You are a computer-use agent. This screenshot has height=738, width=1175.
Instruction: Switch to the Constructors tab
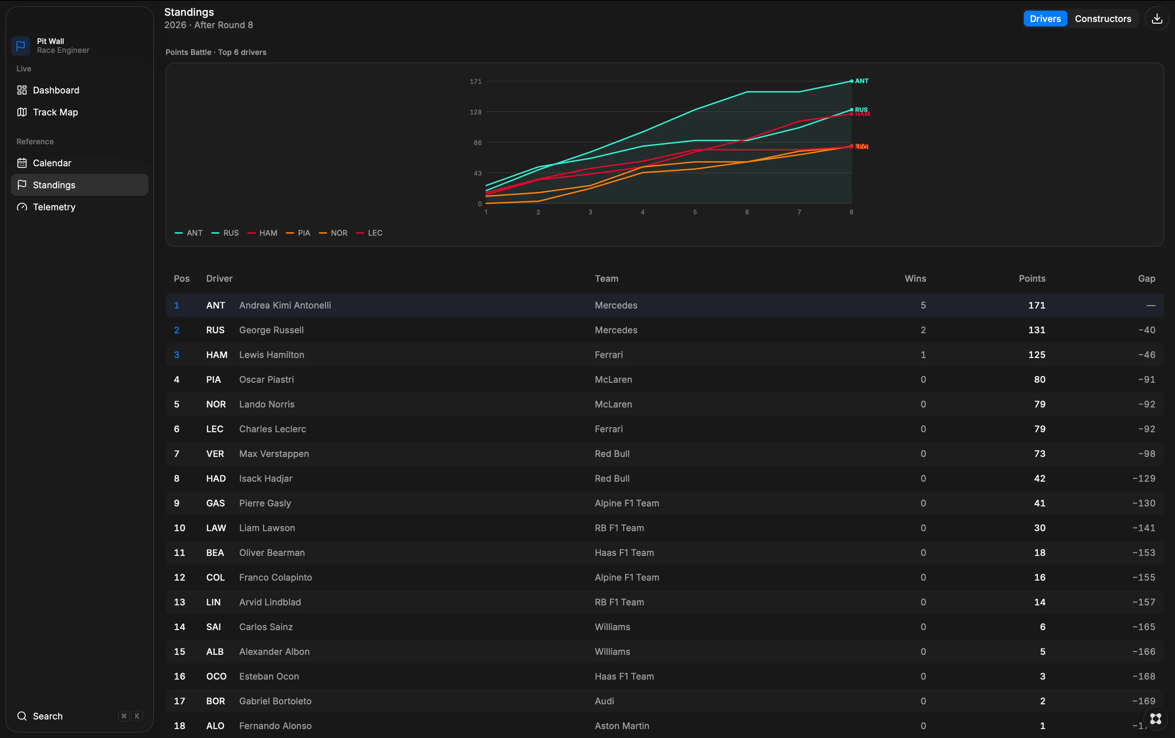[1102, 19]
